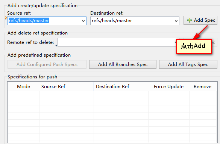Open the Remote ref to delete dropdown

[175, 42]
